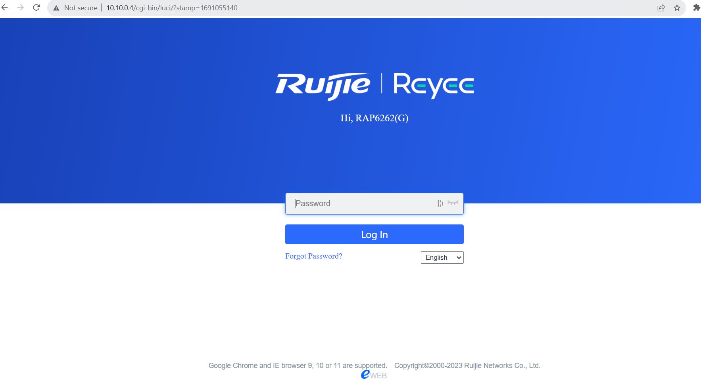Screen dimensions: 701x387
Task: Click the supported browsers footer text
Action: 298,366
